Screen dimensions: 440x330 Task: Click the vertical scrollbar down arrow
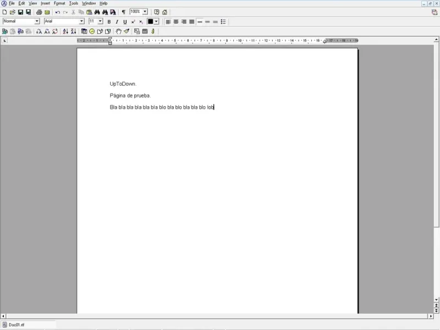[x=436, y=300]
